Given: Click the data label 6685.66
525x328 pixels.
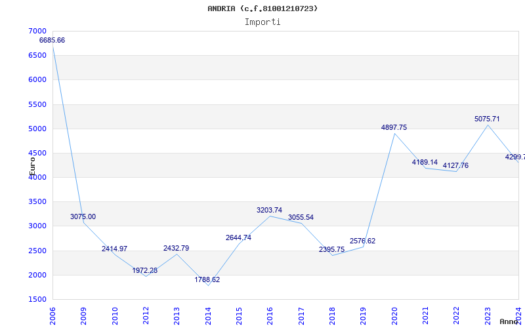Looking at the screenshot, I should click(x=52, y=40).
